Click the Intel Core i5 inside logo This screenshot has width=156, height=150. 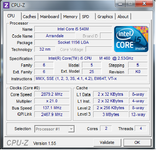pyautogui.click(x=131, y=39)
